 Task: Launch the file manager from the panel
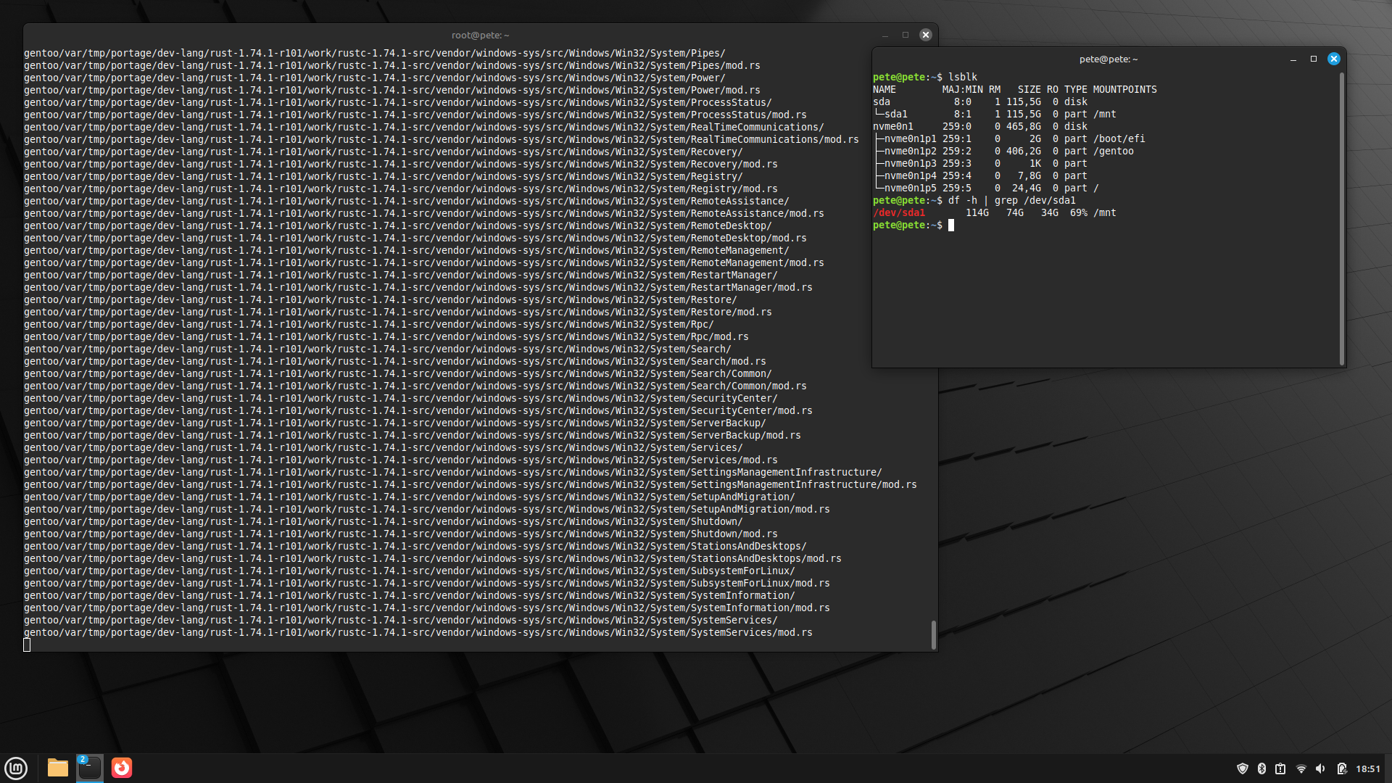[x=57, y=768]
